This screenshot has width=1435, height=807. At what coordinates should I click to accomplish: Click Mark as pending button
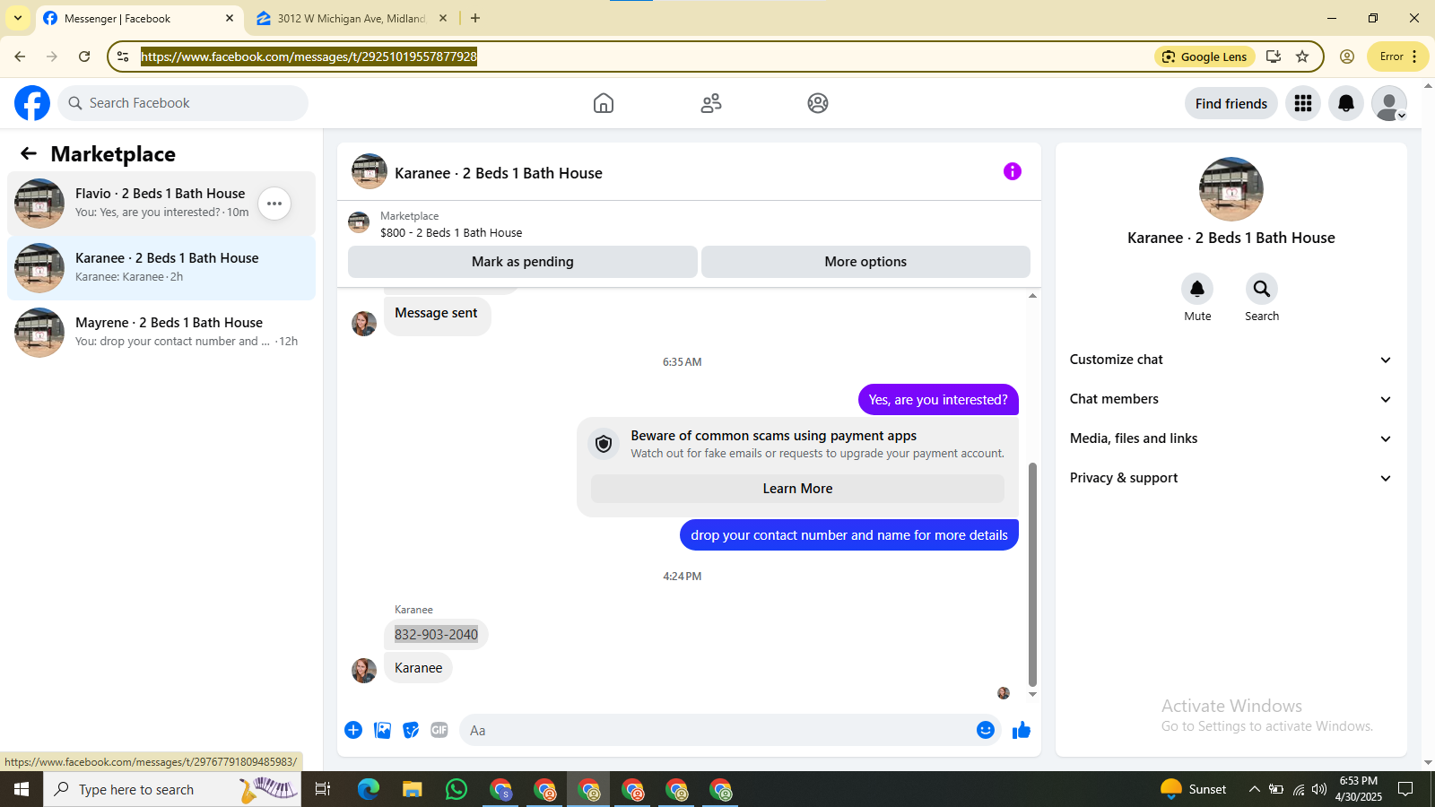[x=523, y=262]
